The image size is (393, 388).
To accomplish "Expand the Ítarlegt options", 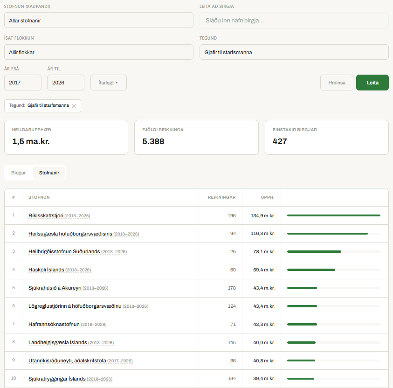I will click(x=109, y=83).
